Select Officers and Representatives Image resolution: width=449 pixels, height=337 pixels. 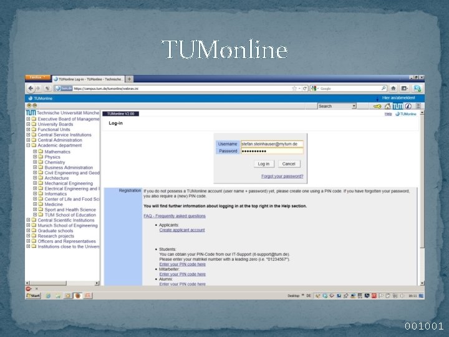67,242
